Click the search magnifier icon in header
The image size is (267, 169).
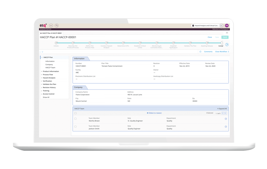tap(57, 26)
